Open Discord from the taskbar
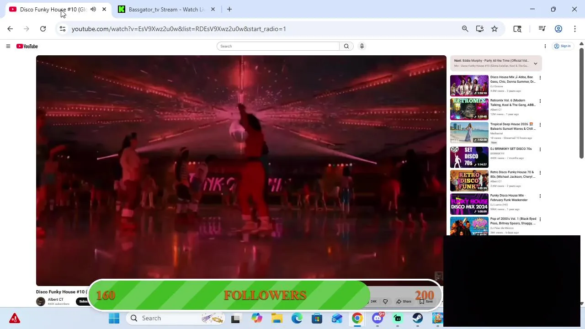The height and width of the screenshot is (329, 585). pyautogui.click(x=378, y=318)
